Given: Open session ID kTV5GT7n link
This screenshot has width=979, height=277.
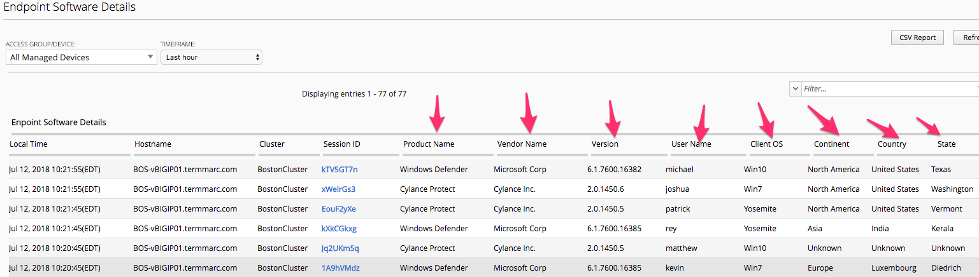Looking at the screenshot, I should [x=339, y=170].
